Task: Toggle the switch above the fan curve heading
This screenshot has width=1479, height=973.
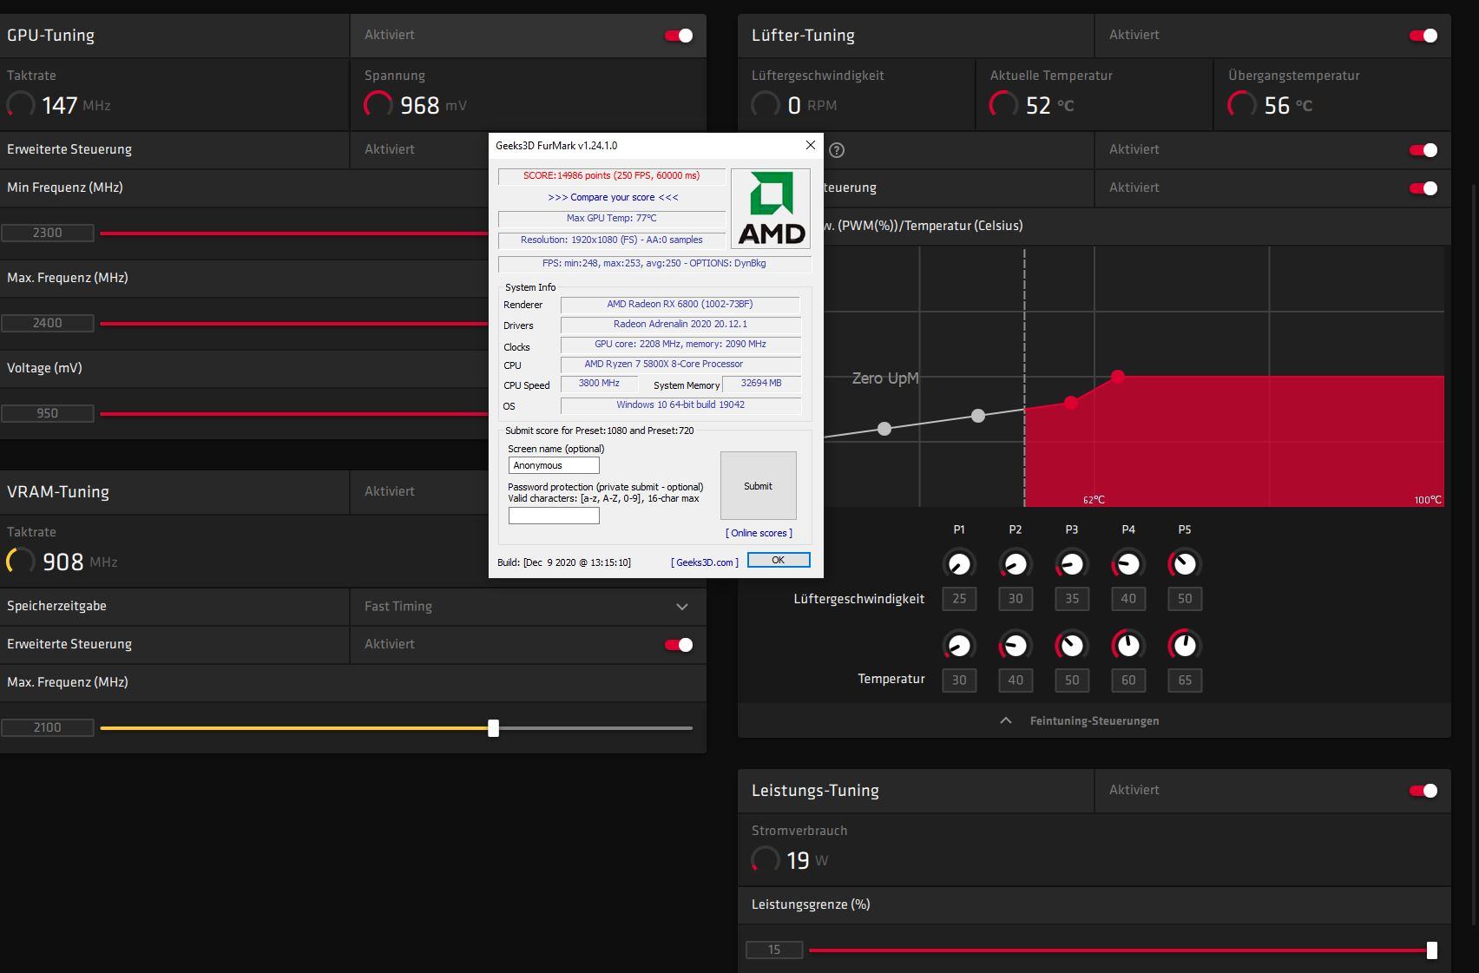Action: [x=1423, y=188]
